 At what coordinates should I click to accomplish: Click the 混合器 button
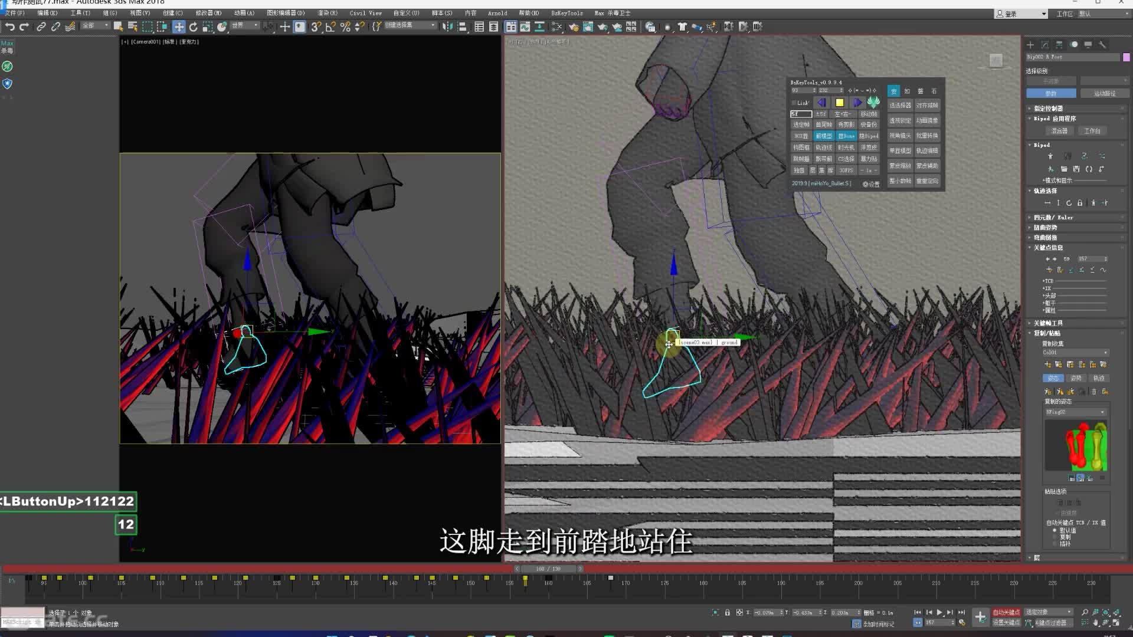pyautogui.click(x=1059, y=131)
